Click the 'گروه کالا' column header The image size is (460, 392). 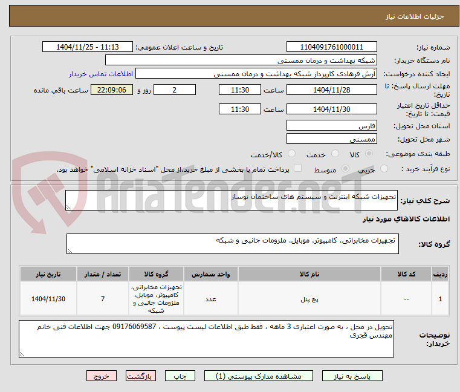tap(156, 274)
